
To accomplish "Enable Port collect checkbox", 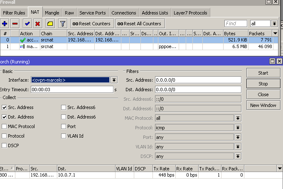I will 64,126.
